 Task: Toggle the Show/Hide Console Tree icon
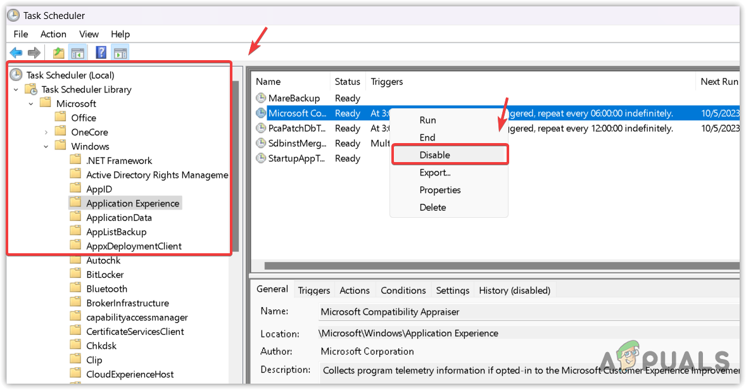[77, 53]
